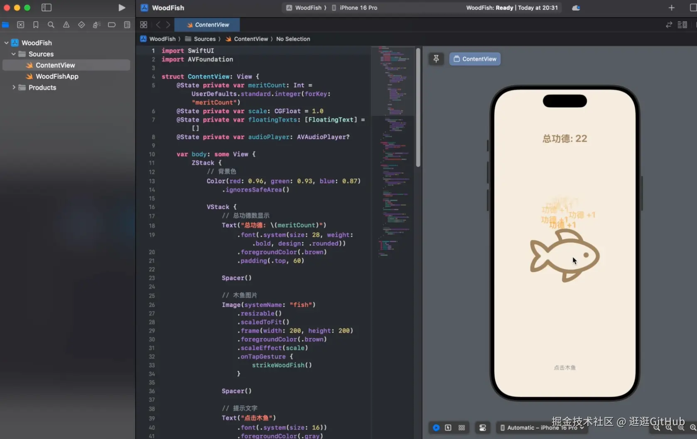
Task: Click the Xcode Cloud status icon
Action: pyautogui.click(x=576, y=8)
